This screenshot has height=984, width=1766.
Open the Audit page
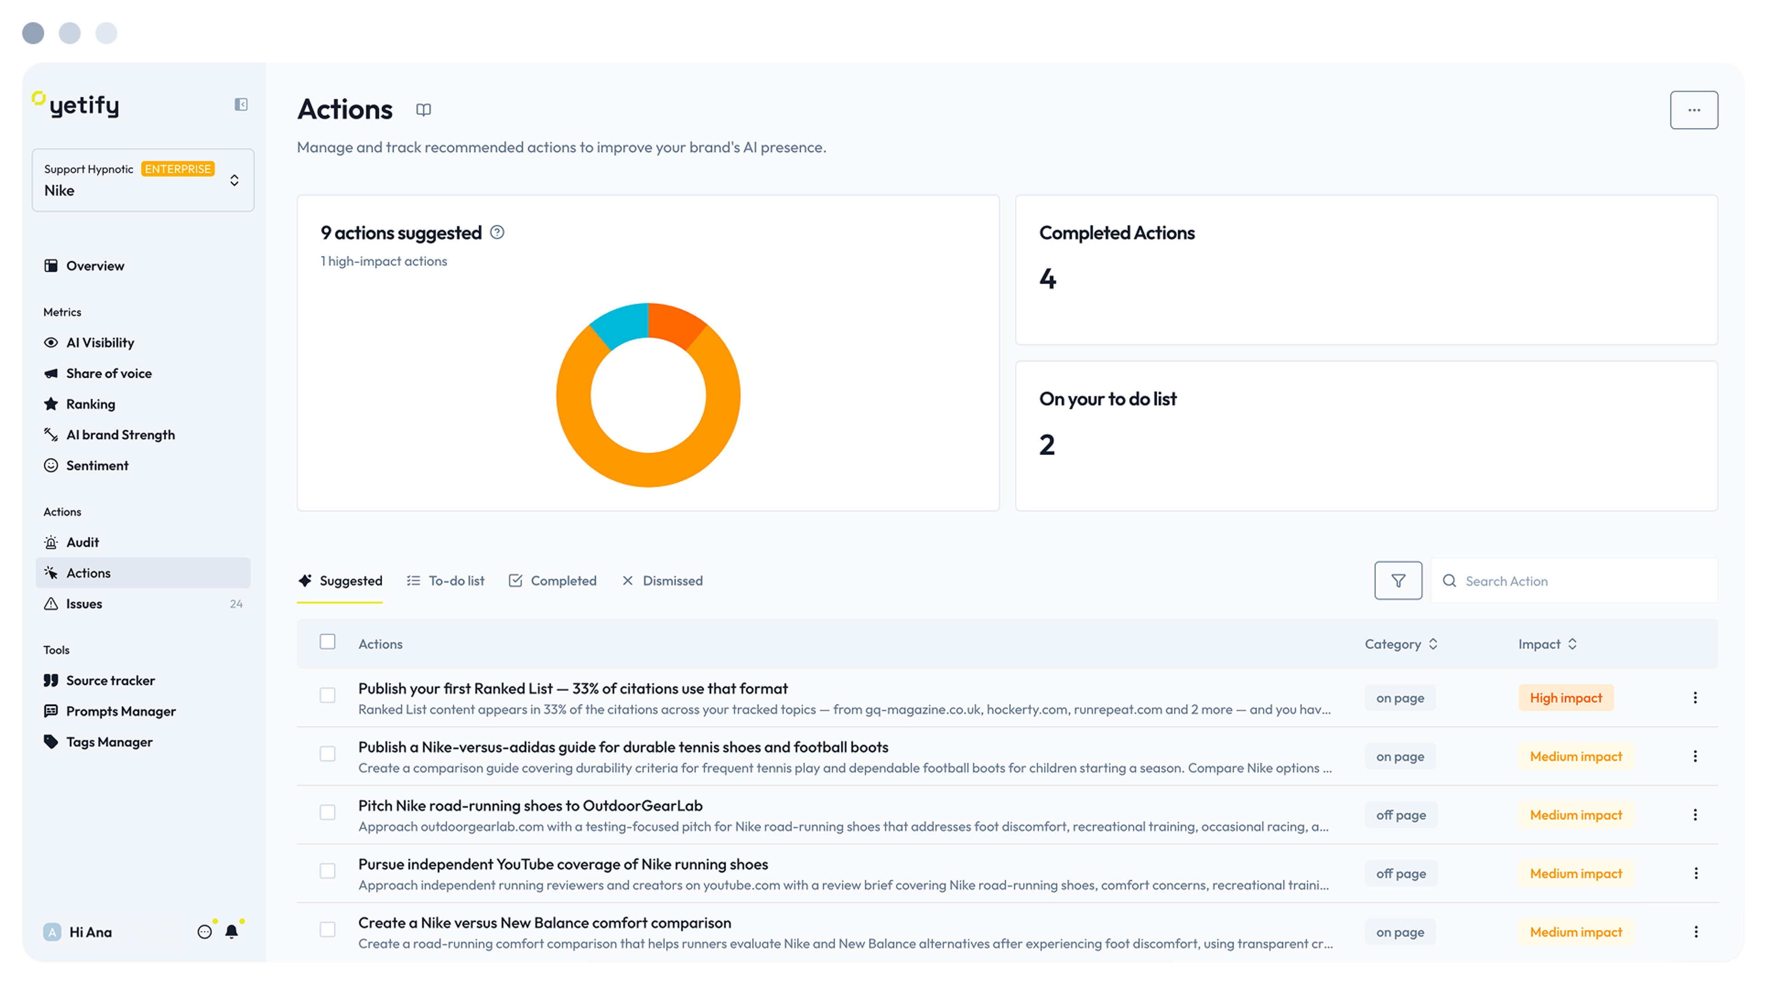143,542
